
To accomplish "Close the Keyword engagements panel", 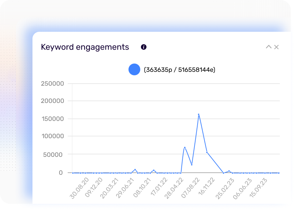I will coord(276,47).
